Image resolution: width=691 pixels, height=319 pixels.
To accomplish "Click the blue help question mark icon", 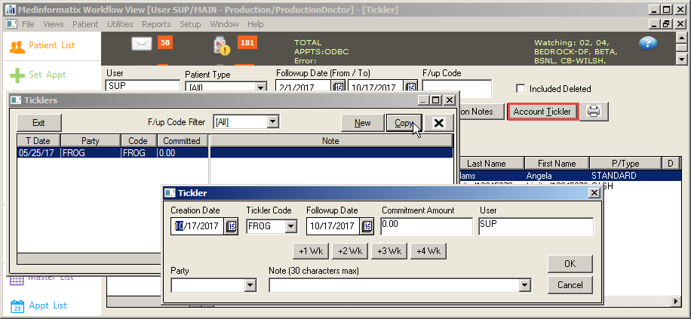I will 648,44.
